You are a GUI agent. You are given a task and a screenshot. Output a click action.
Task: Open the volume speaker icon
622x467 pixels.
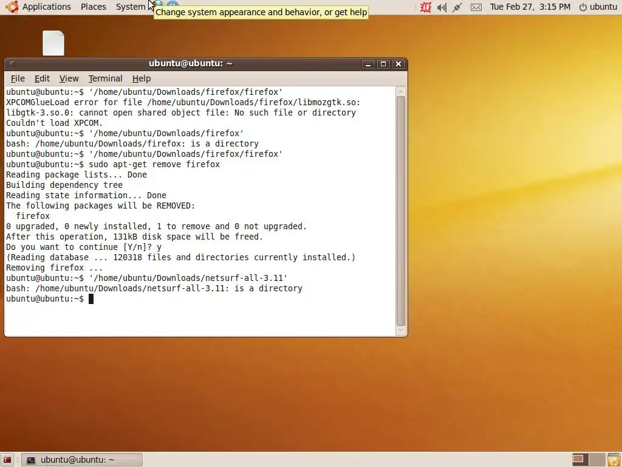point(442,7)
